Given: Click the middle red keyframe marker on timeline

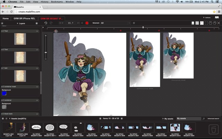Looking at the screenshot, I should point(159,31).
